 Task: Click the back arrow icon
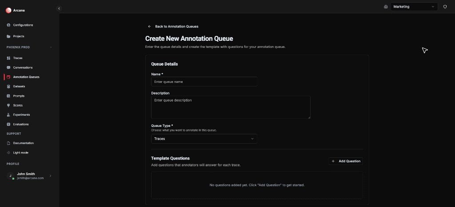(149, 26)
